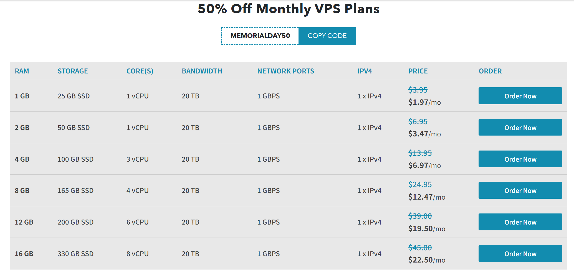Click the RAM column header
This screenshot has width=574, height=275.
[x=22, y=71]
